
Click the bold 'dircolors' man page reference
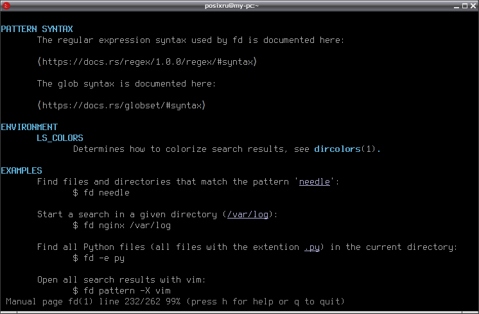(337, 149)
